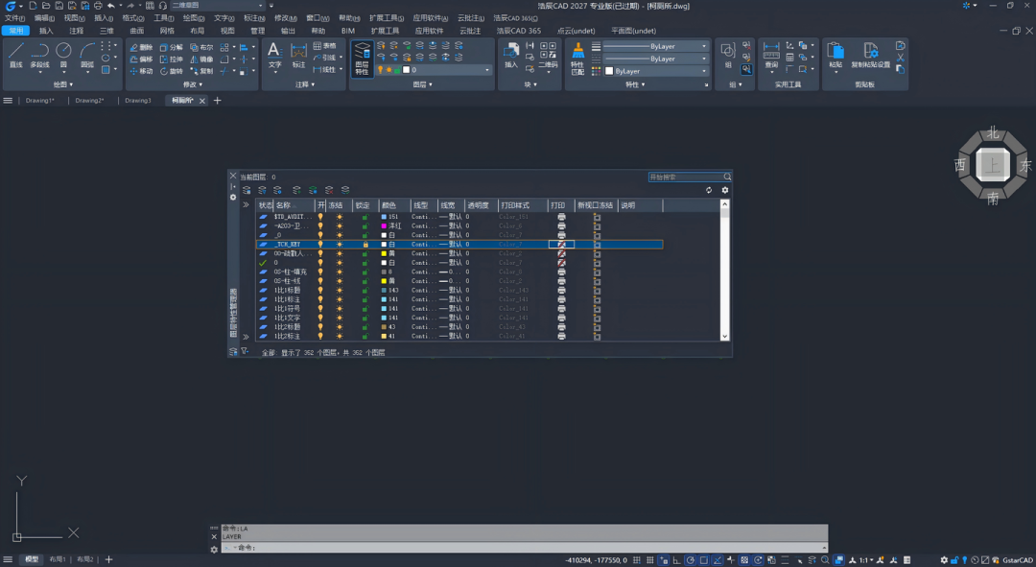
Task: Open the 格式 menu
Action: pos(132,18)
